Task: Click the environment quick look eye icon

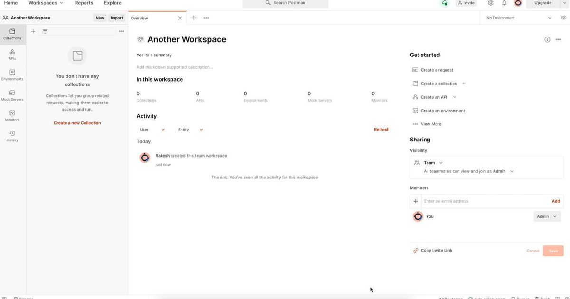Action: (x=564, y=18)
